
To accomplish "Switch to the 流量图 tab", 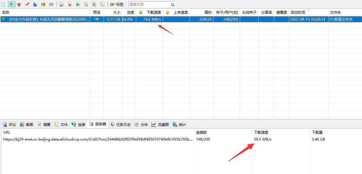I will (x=160, y=124).
